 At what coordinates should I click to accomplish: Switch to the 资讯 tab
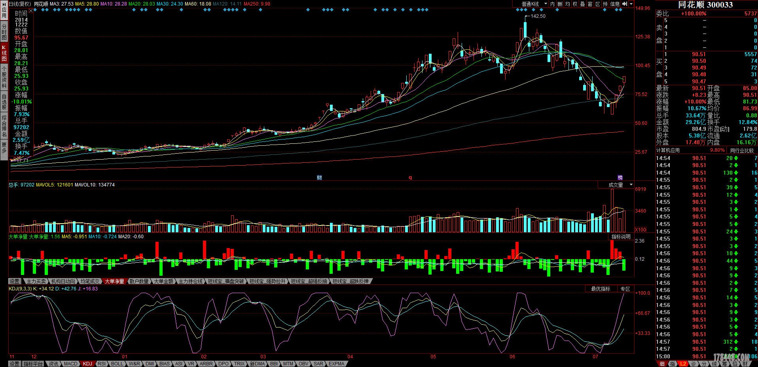(53, 364)
